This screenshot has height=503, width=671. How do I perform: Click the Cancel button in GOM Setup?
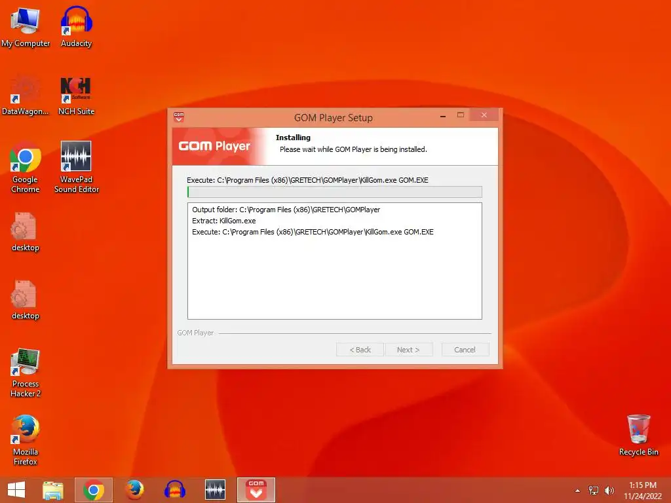tap(465, 350)
